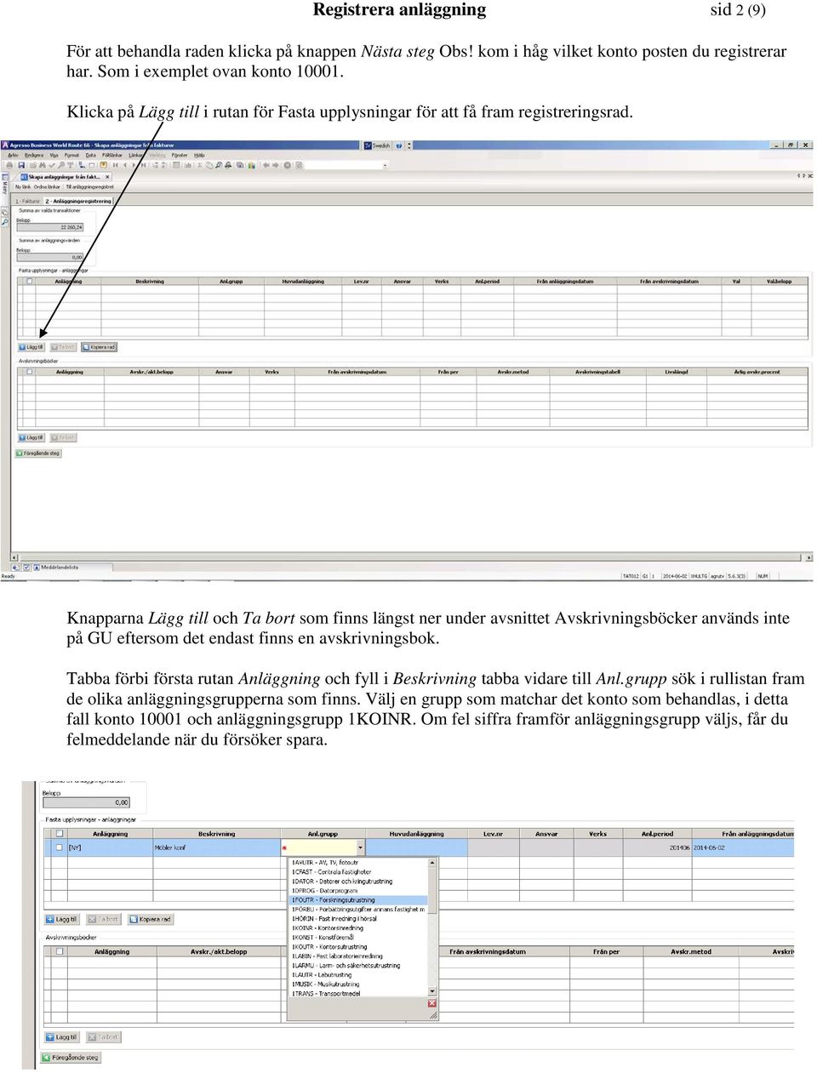This screenshot has height=1073, width=817.
Task: Click the Ny länk link
Action: 23,186
